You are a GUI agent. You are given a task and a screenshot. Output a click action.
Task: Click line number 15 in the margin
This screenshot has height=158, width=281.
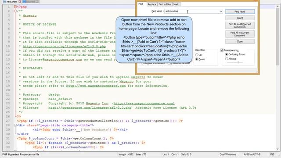pos(8,68)
